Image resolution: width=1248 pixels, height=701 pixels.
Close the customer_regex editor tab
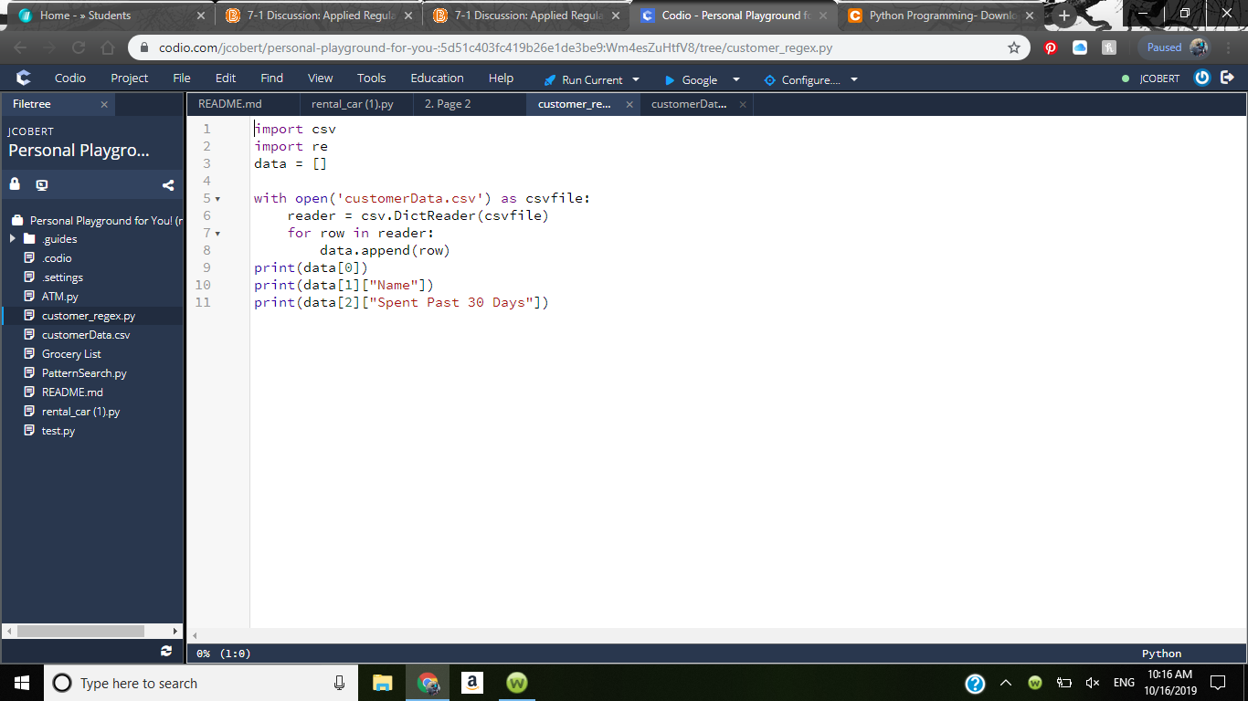tap(629, 105)
